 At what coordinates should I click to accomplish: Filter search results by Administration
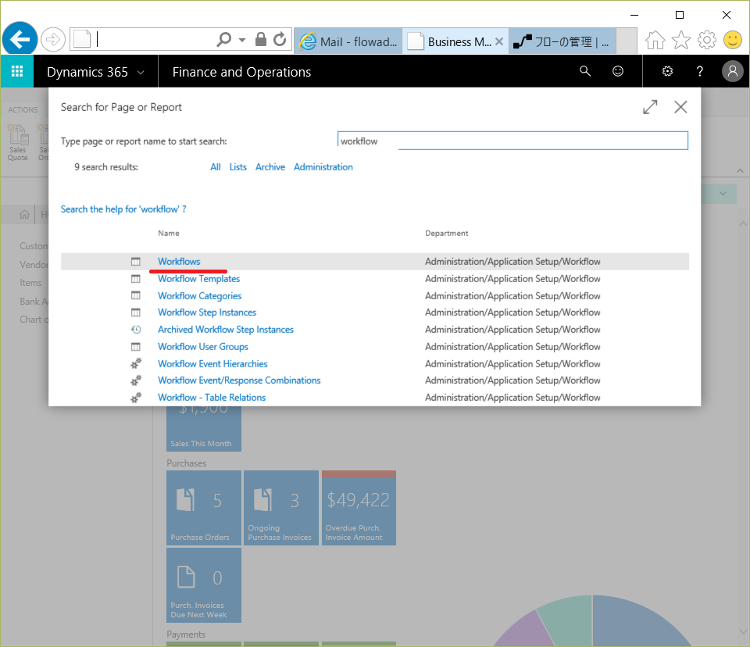[x=323, y=167]
